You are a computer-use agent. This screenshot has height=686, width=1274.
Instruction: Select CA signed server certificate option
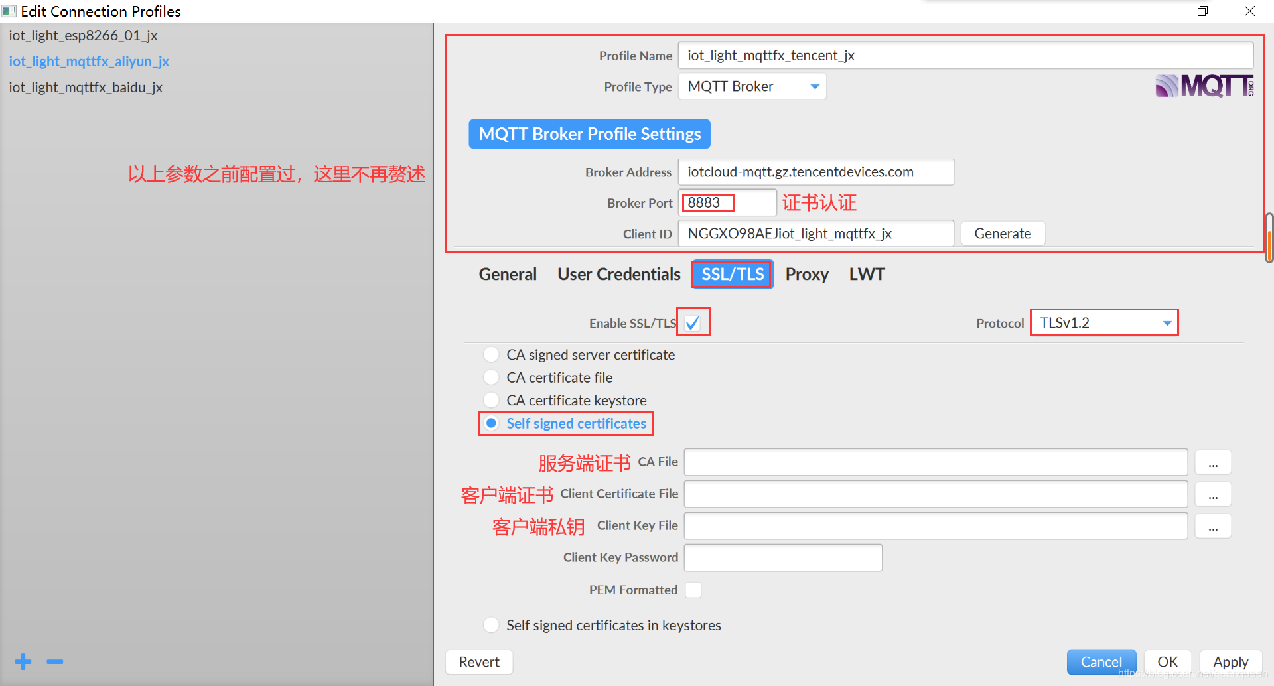pos(580,354)
